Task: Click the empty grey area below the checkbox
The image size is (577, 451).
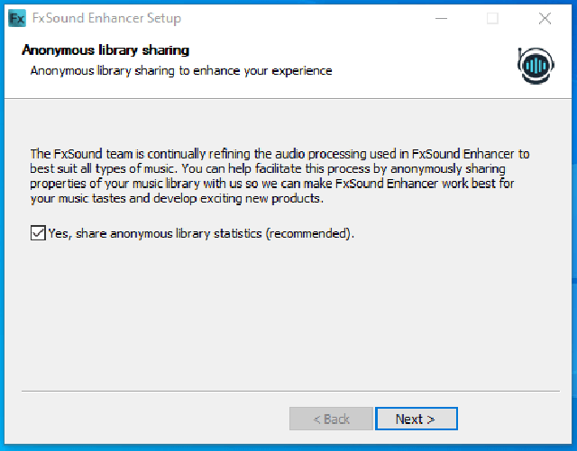Action: click(288, 315)
